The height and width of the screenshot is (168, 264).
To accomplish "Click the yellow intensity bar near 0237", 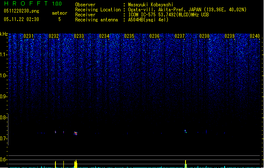I will (x=186, y=164).
